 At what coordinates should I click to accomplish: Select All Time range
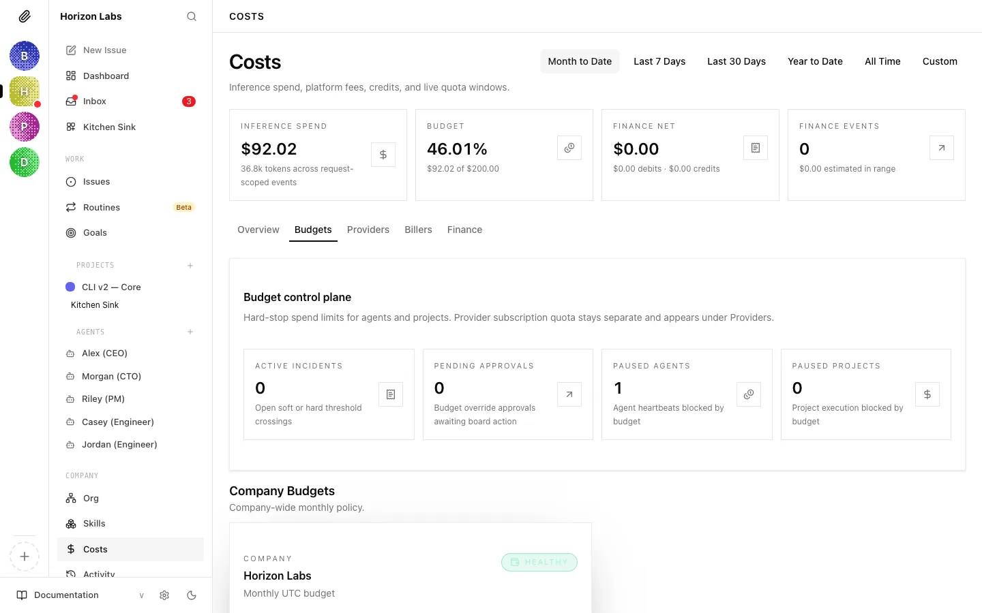pyautogui.click(x=882, y=61)
